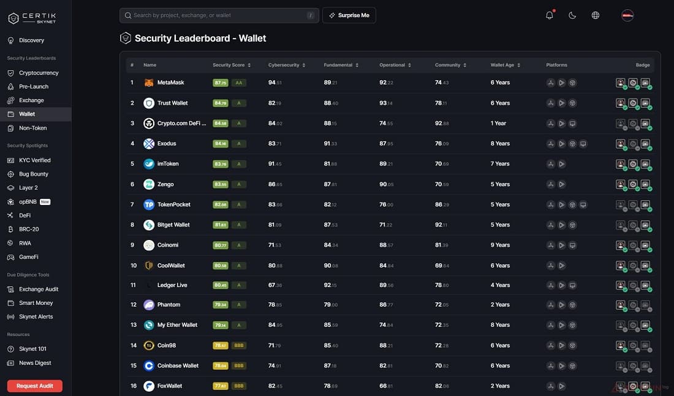Viewport: 674px width, 396px height.
Task: Click the Zengo wallet logo
Action: pyautogui.click(x=149, y=184)
